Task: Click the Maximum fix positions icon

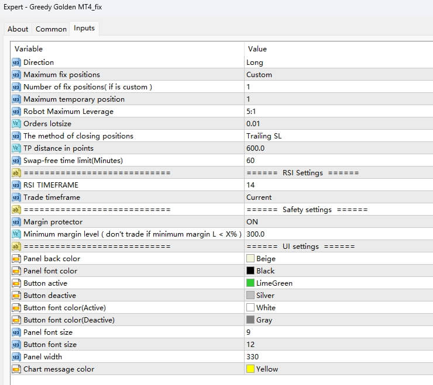Action: click(16, 75)
